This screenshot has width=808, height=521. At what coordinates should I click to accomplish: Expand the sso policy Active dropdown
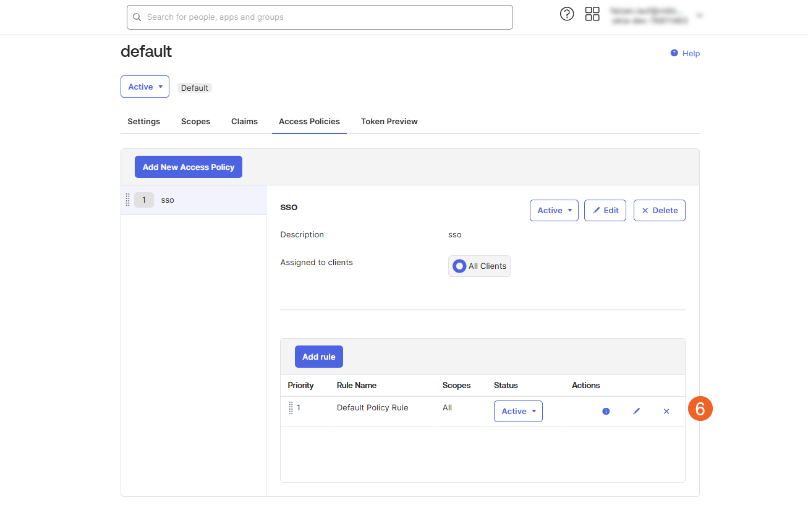click(554, 210)
